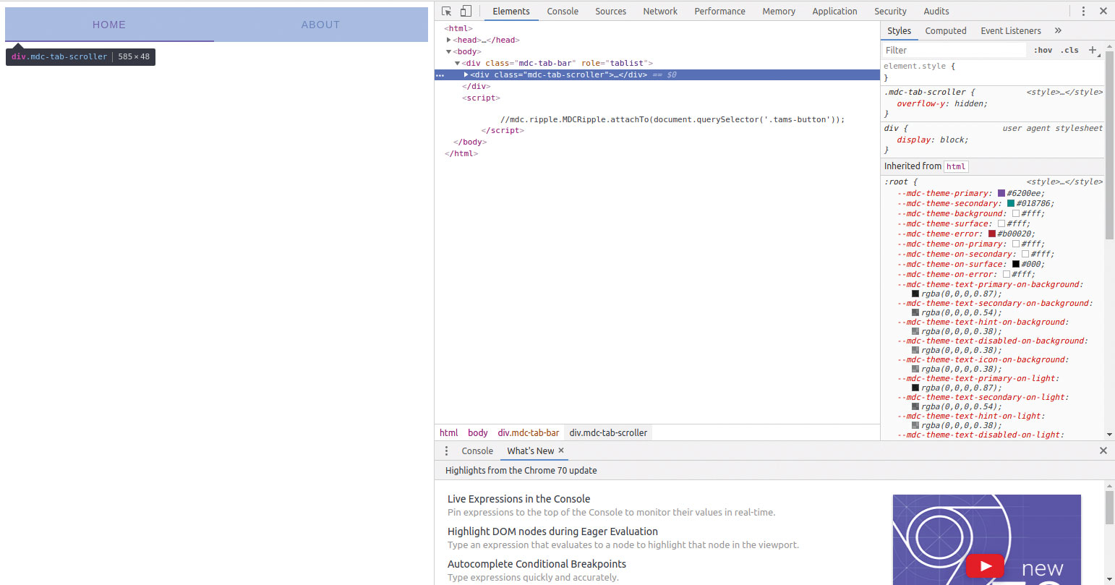Viewport: 1115px width, 585px height.
Task: Click Autocomplete Conditional Breakpoints heading
Action: click(x=537, y=564)
